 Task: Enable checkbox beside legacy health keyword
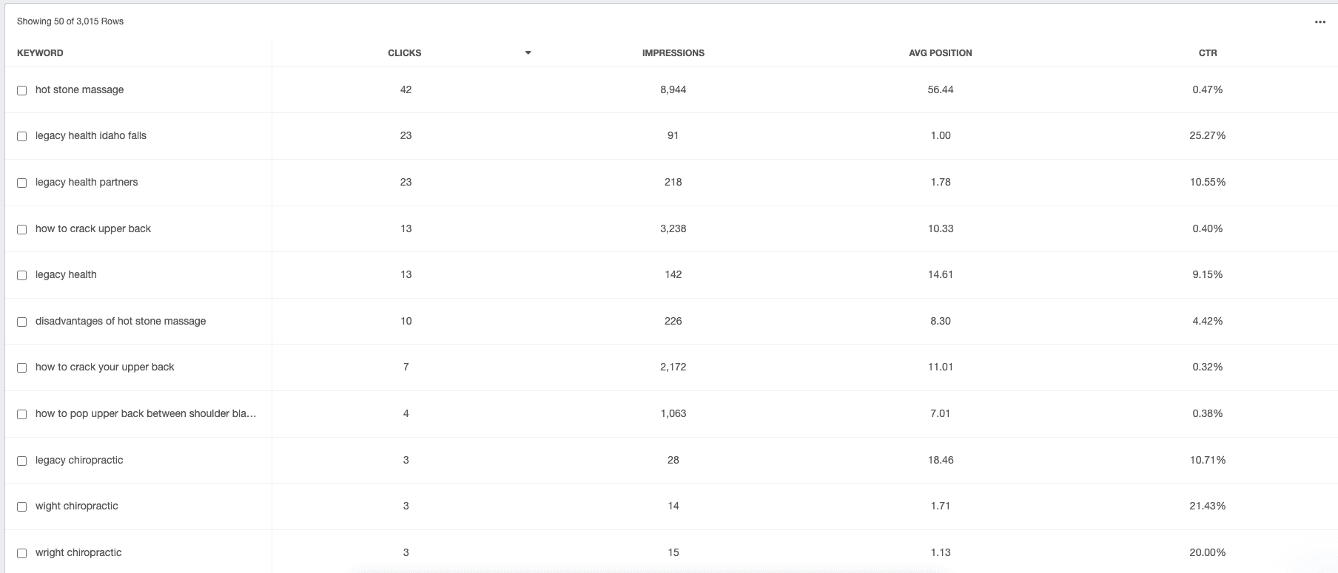[21, 275]
